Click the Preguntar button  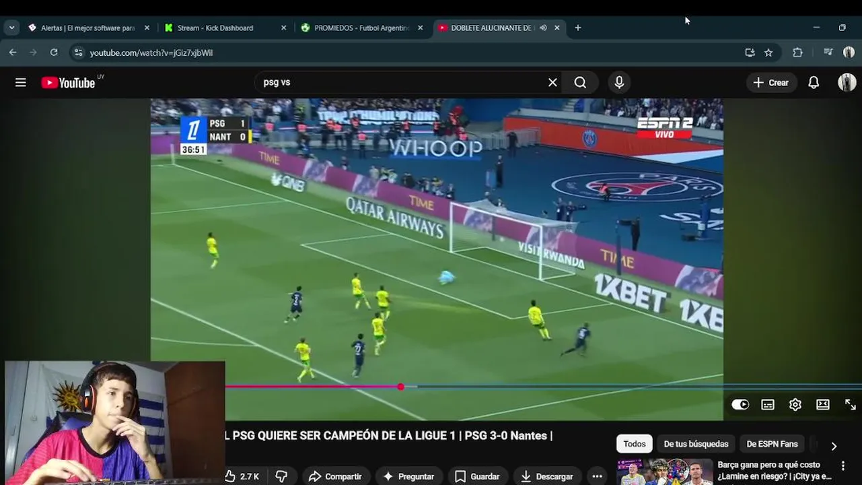[408, 476]
